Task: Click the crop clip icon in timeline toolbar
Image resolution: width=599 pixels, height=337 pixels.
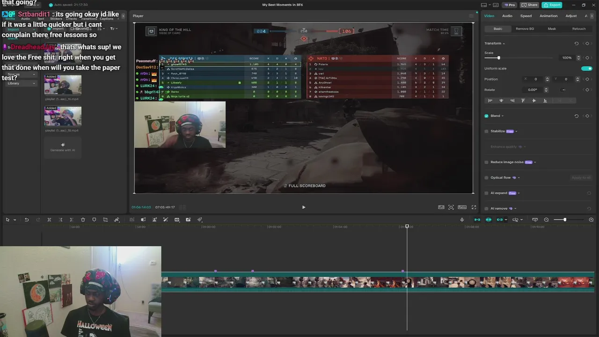Action: tap(105, 220)
